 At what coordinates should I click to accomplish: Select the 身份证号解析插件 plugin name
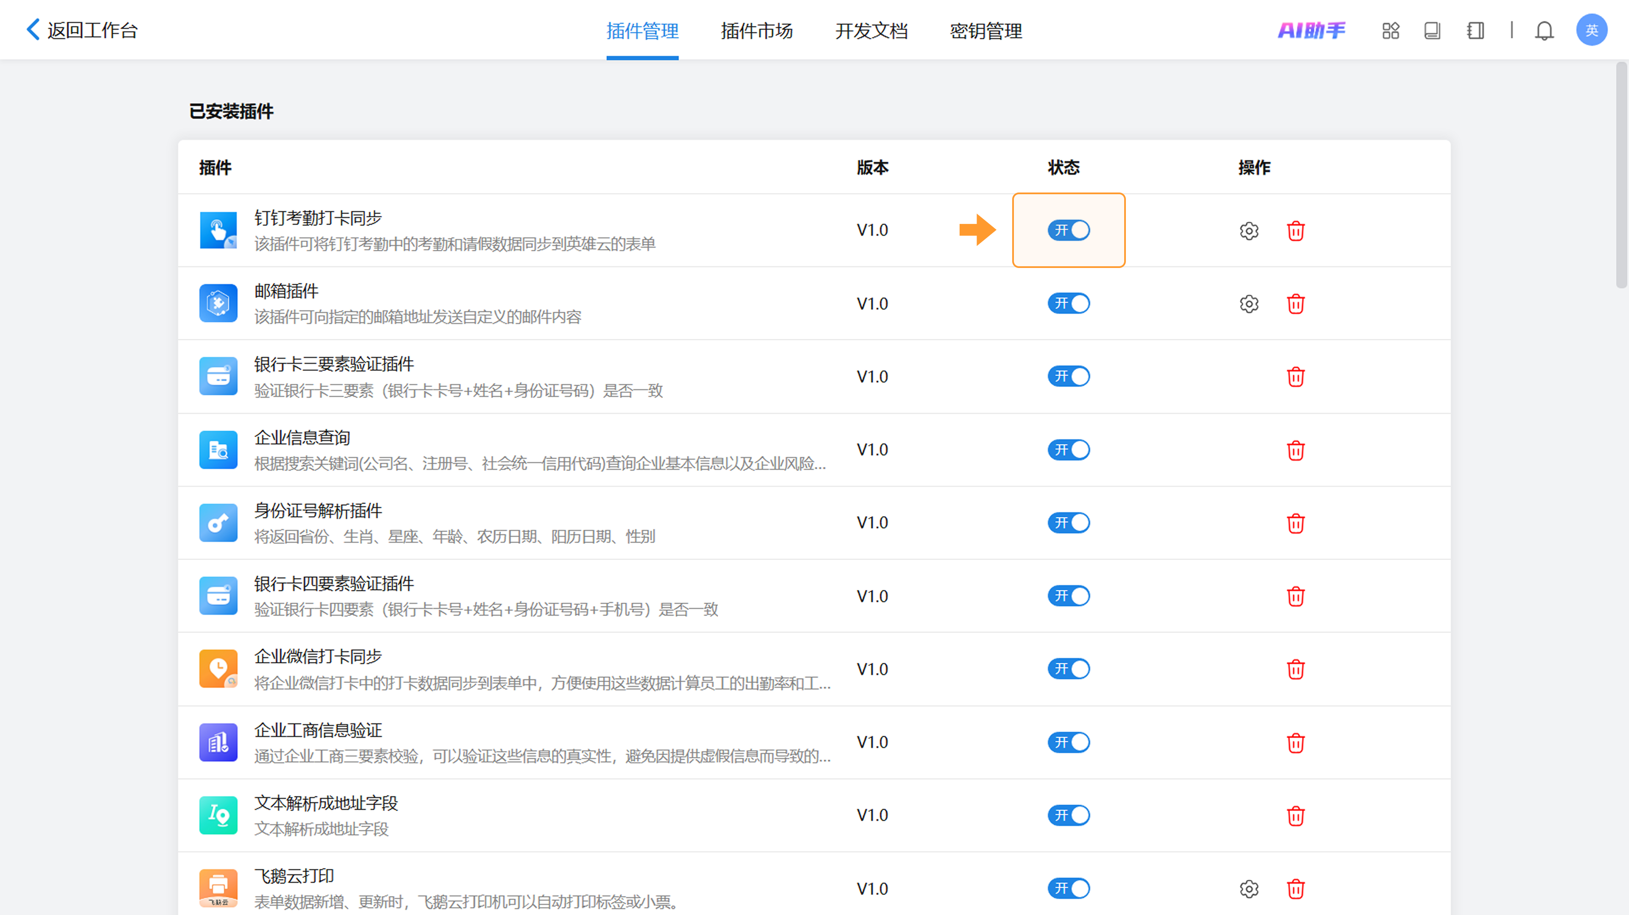(318, 511)
